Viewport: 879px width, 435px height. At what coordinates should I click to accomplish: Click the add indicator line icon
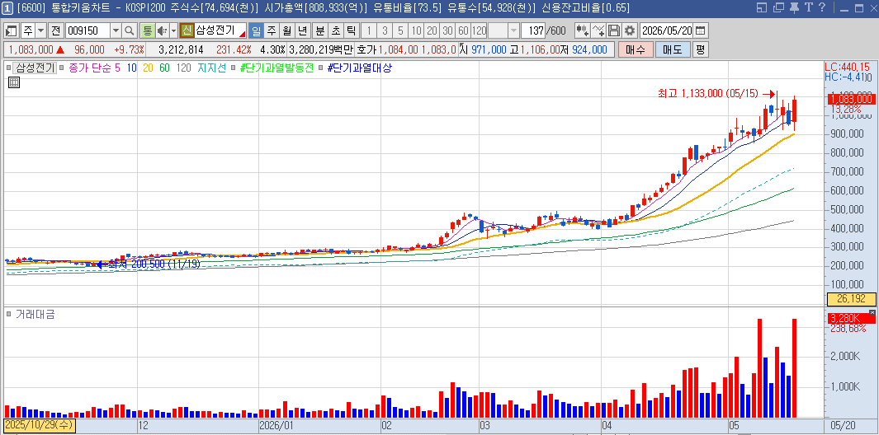pos(598,30)
